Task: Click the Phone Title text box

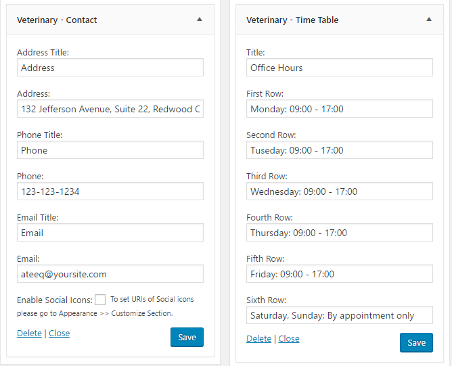Action: click(110, 150)
